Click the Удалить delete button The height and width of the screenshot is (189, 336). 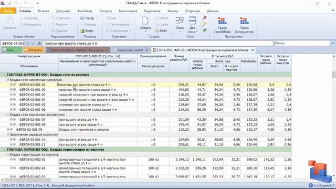tap(60, 30)
